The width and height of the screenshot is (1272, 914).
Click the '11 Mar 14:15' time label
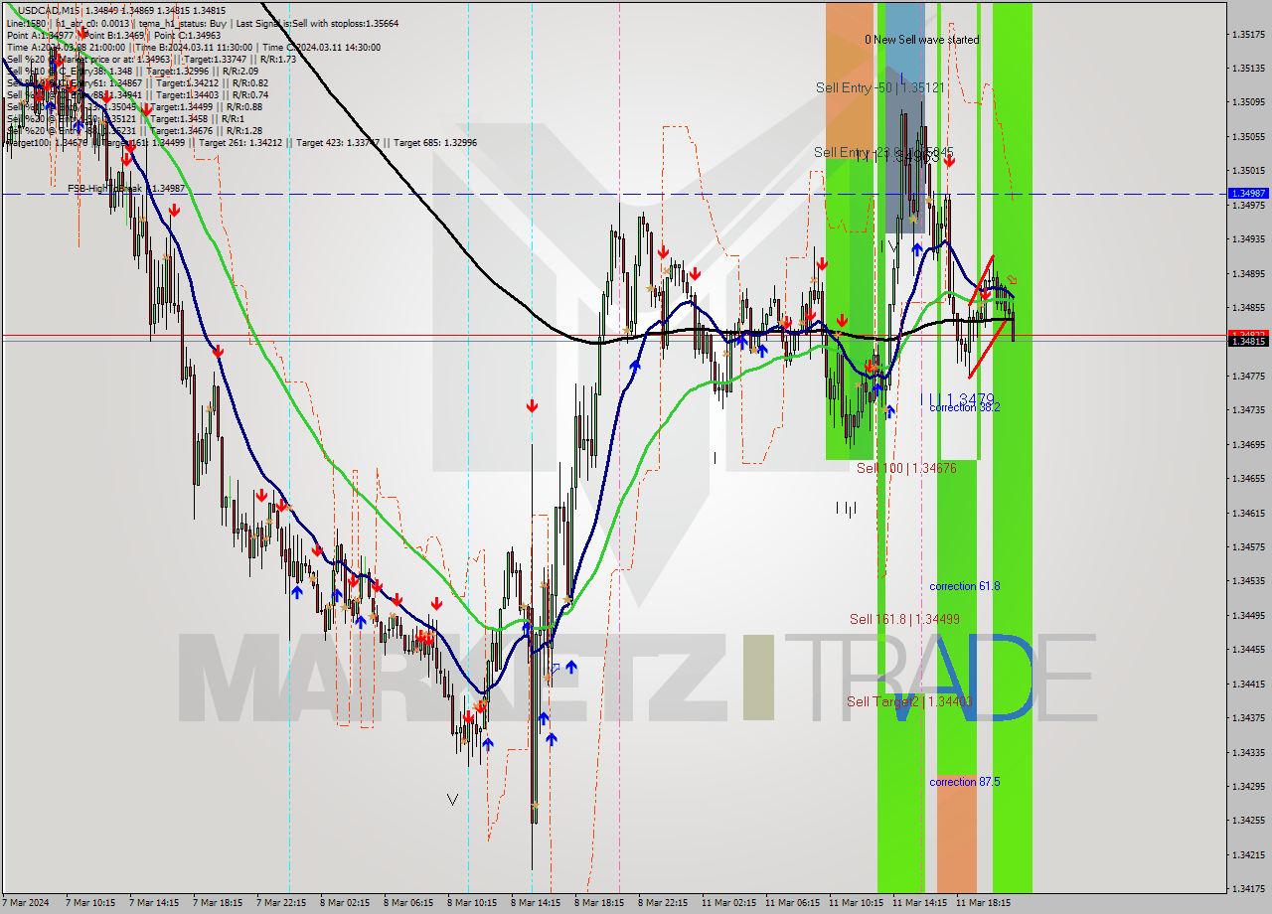pyautogui.click(x=920, y=904)
